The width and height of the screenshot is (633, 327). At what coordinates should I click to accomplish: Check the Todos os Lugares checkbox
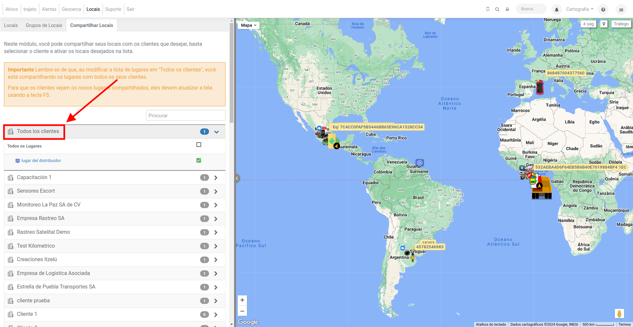pos(199,145)
